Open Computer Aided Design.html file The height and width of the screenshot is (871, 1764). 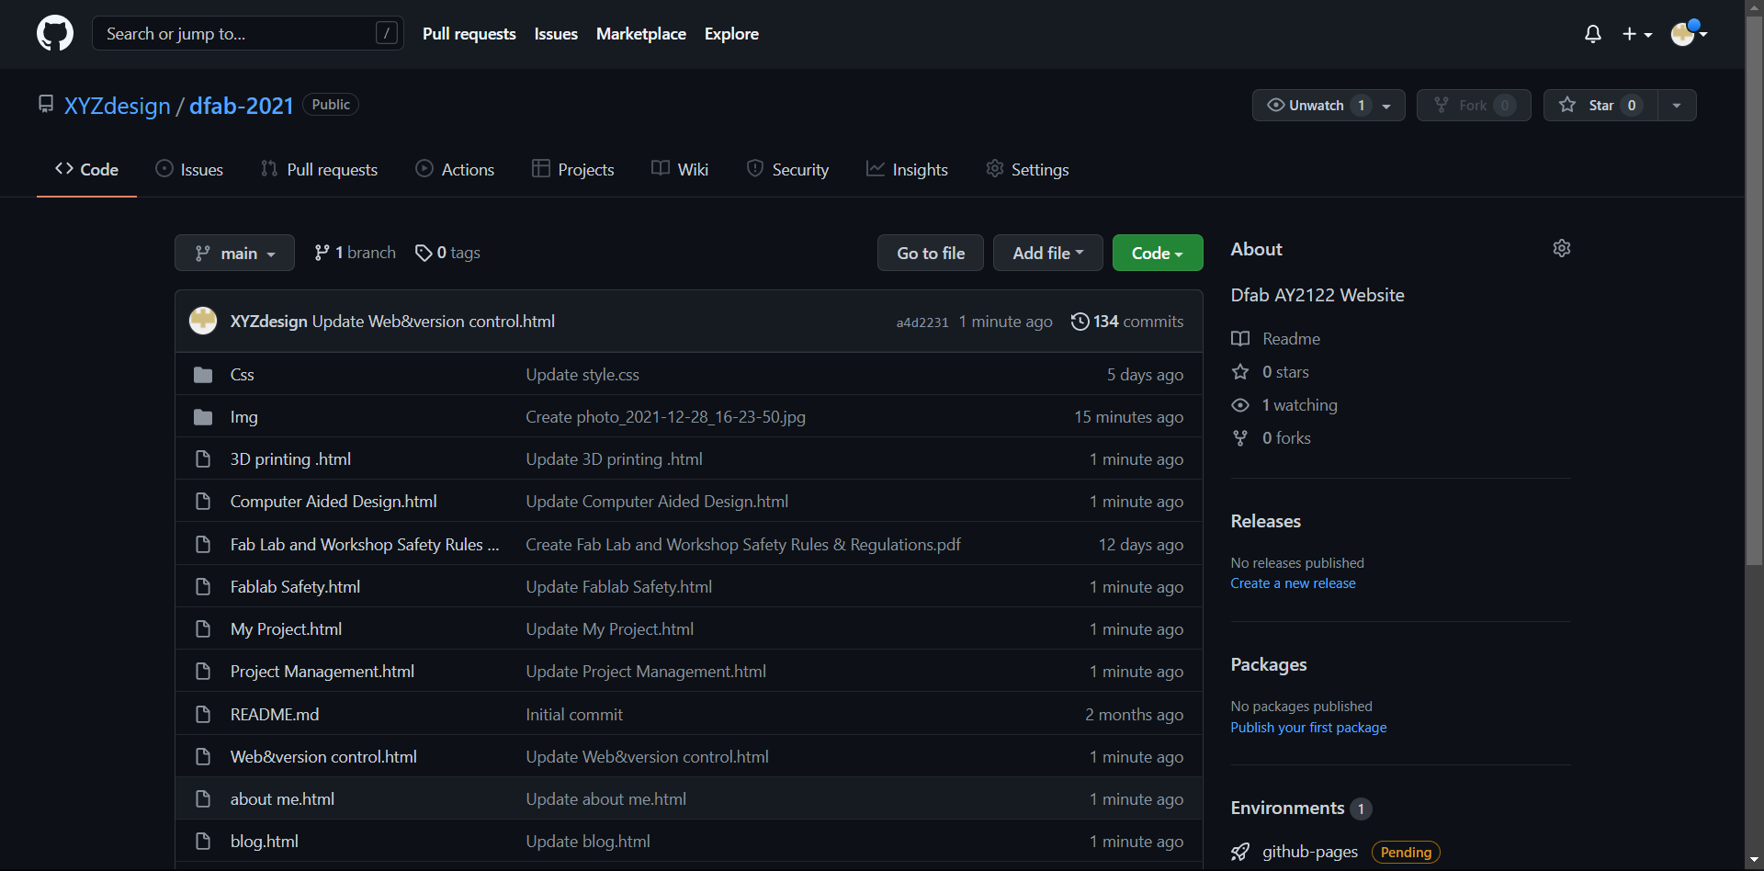[x=334, y=502]
